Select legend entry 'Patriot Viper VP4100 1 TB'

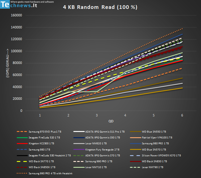151,138
